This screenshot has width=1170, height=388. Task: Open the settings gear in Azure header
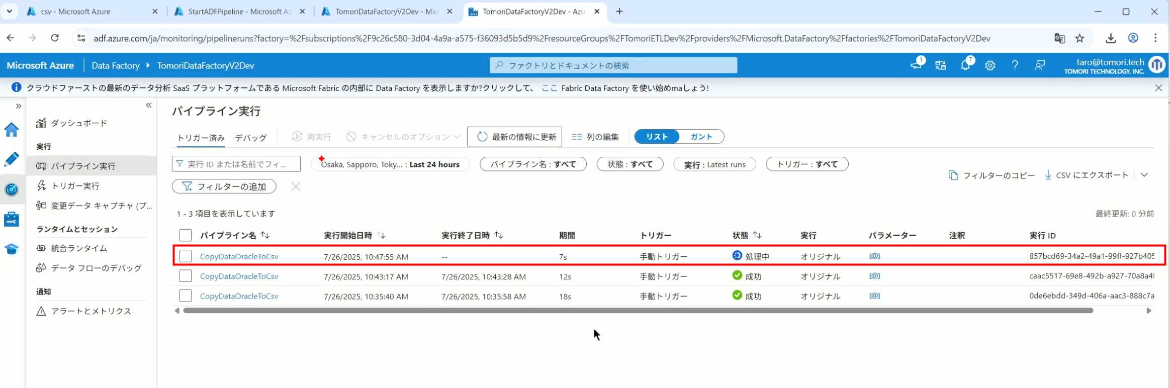pyautogui.click(x=990, y=65)
